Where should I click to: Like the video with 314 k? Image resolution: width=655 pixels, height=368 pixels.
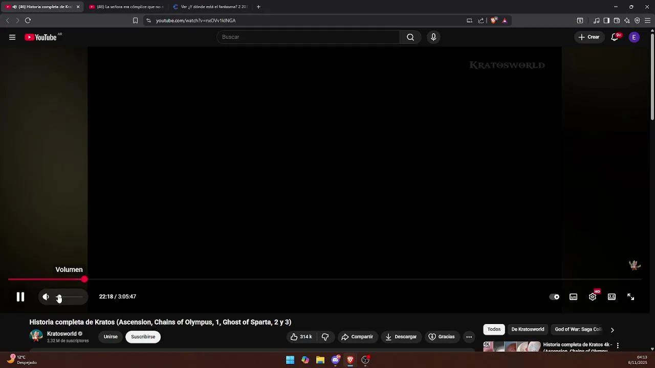coord(301,337)
